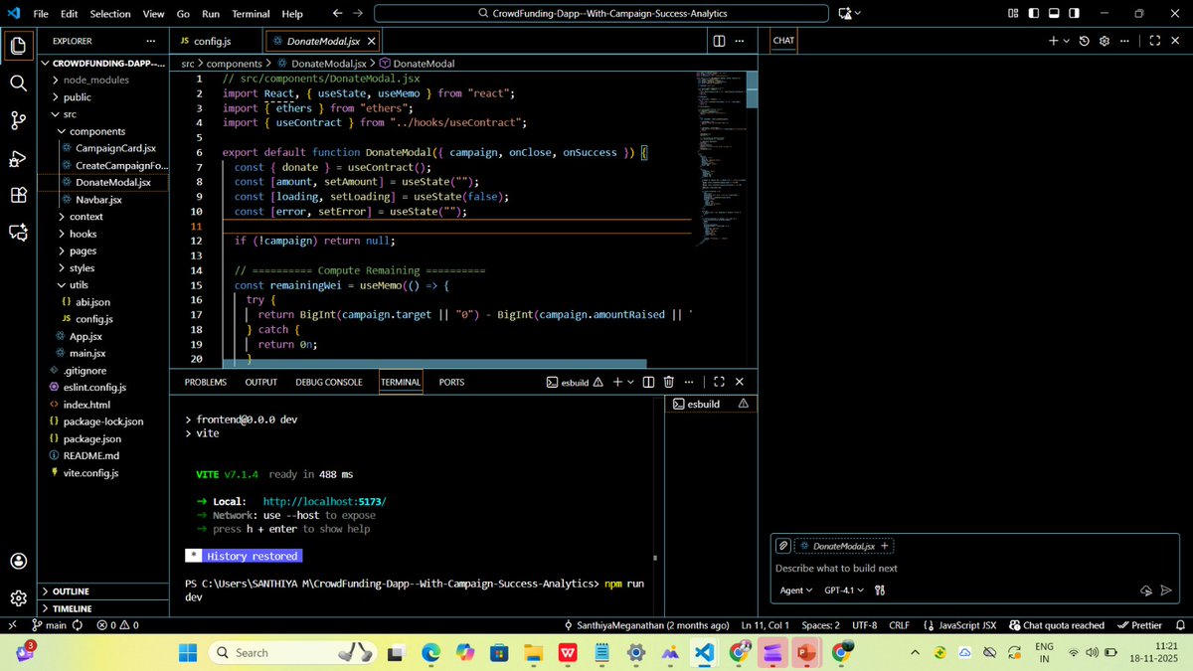
Task: Open the Terminal menu
Action: tap(251, 14)
